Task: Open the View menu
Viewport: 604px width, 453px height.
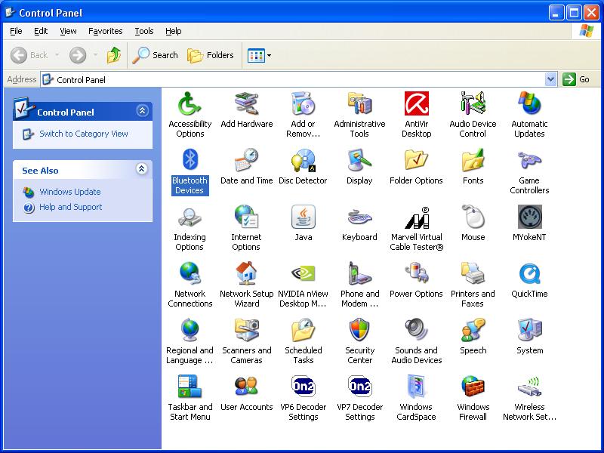Action: pyautogui.click(x=68, y=31)
